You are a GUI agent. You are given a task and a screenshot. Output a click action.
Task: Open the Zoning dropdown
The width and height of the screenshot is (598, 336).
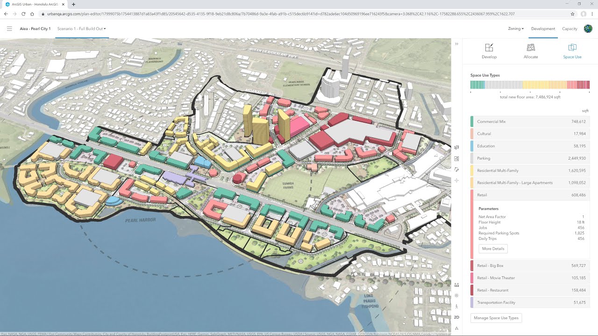coord(515,28)
